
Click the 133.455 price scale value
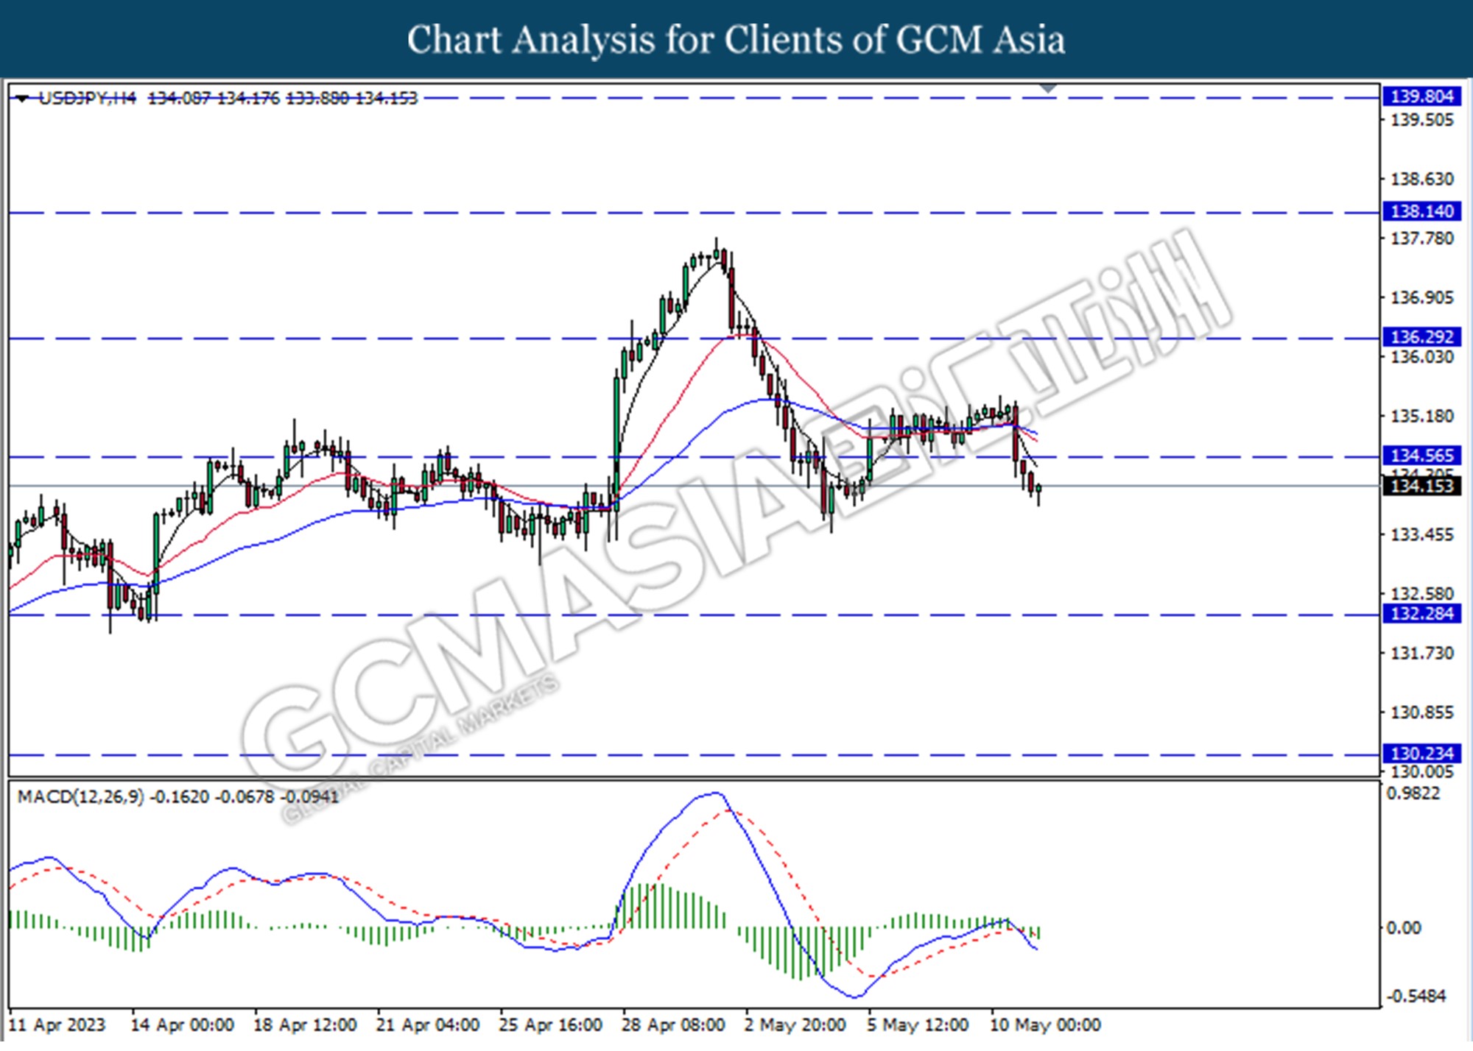(1421, 535)
